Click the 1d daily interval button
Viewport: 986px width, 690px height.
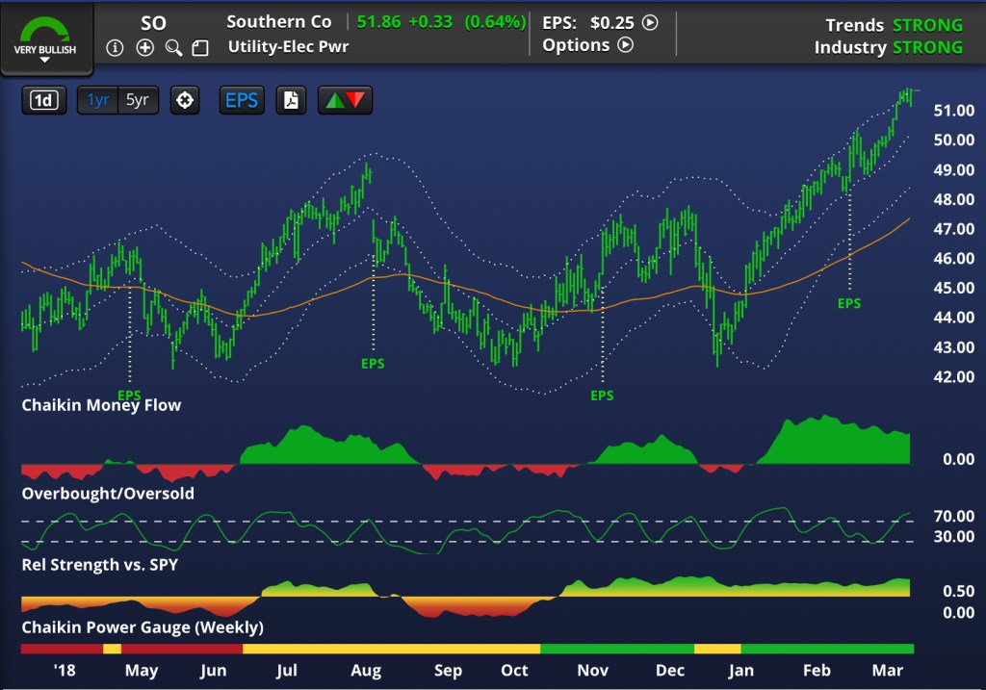tap(45, 100)
